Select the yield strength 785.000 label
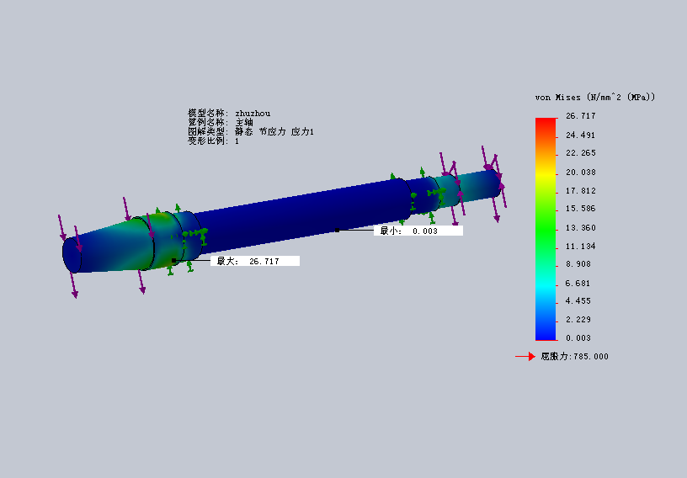 point(575,357)
